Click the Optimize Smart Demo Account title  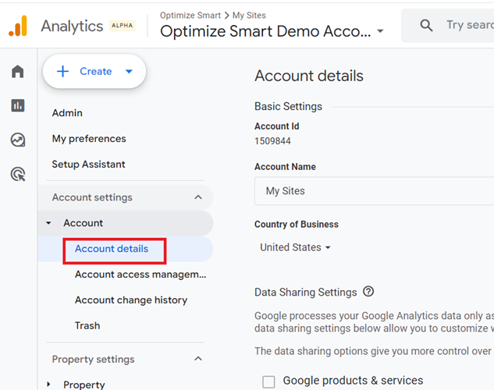(265, 31)
